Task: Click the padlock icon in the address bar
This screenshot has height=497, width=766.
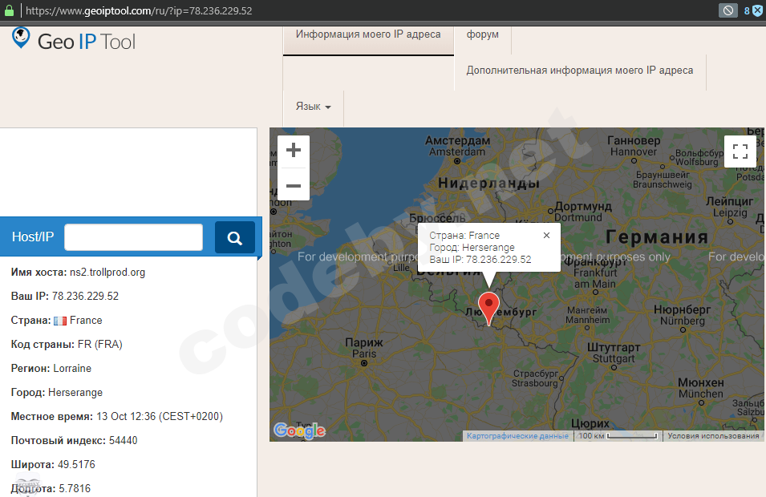Action: [x=10, y=10]
